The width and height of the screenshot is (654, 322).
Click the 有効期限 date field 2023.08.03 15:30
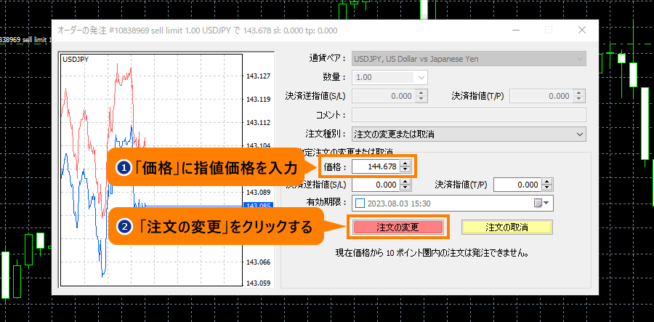point(453,204)
